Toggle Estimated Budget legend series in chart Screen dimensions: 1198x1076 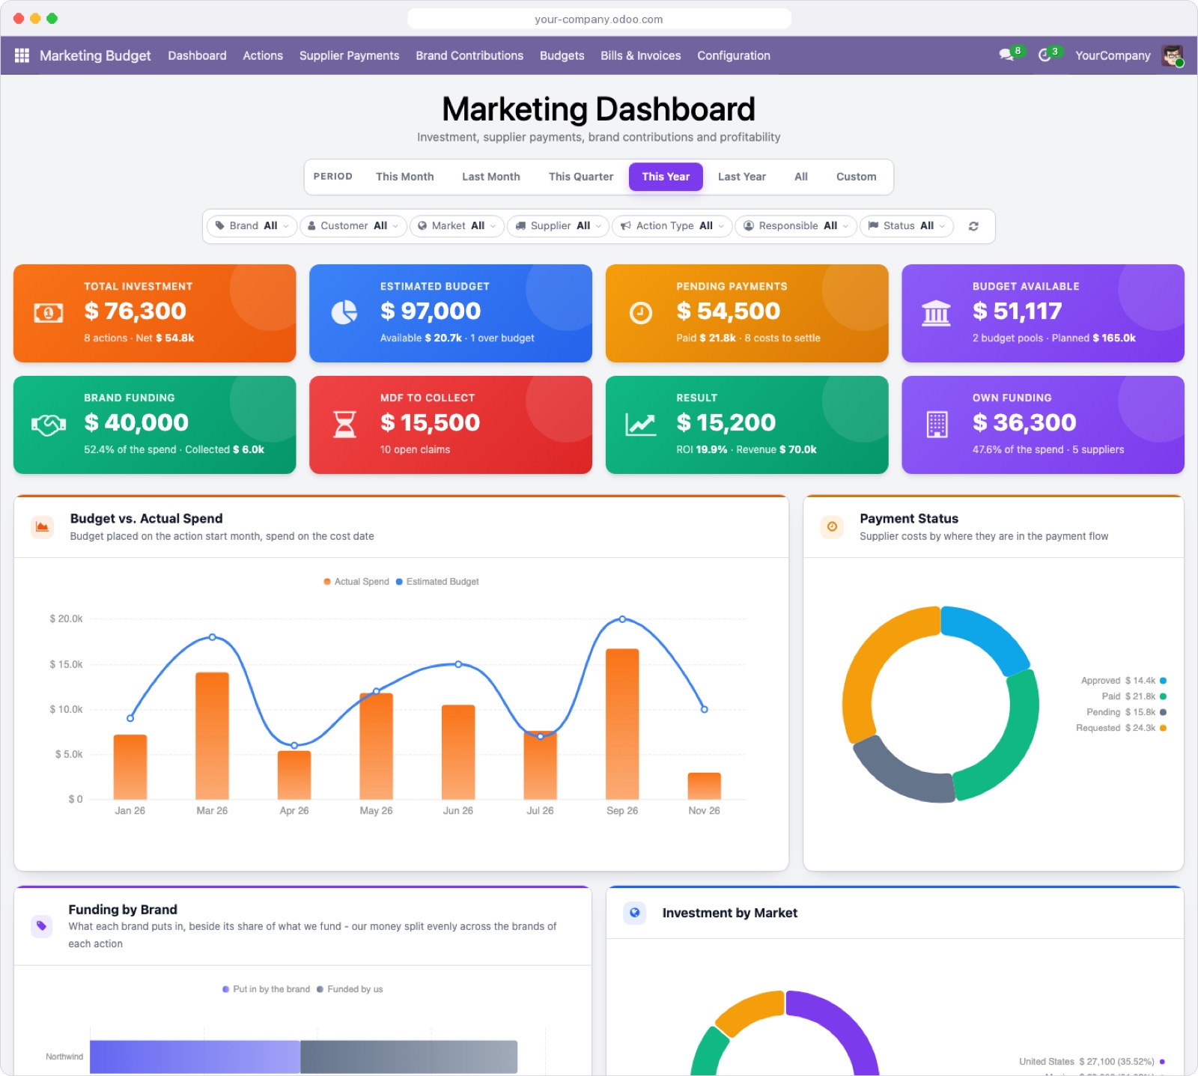pos(437,582)
